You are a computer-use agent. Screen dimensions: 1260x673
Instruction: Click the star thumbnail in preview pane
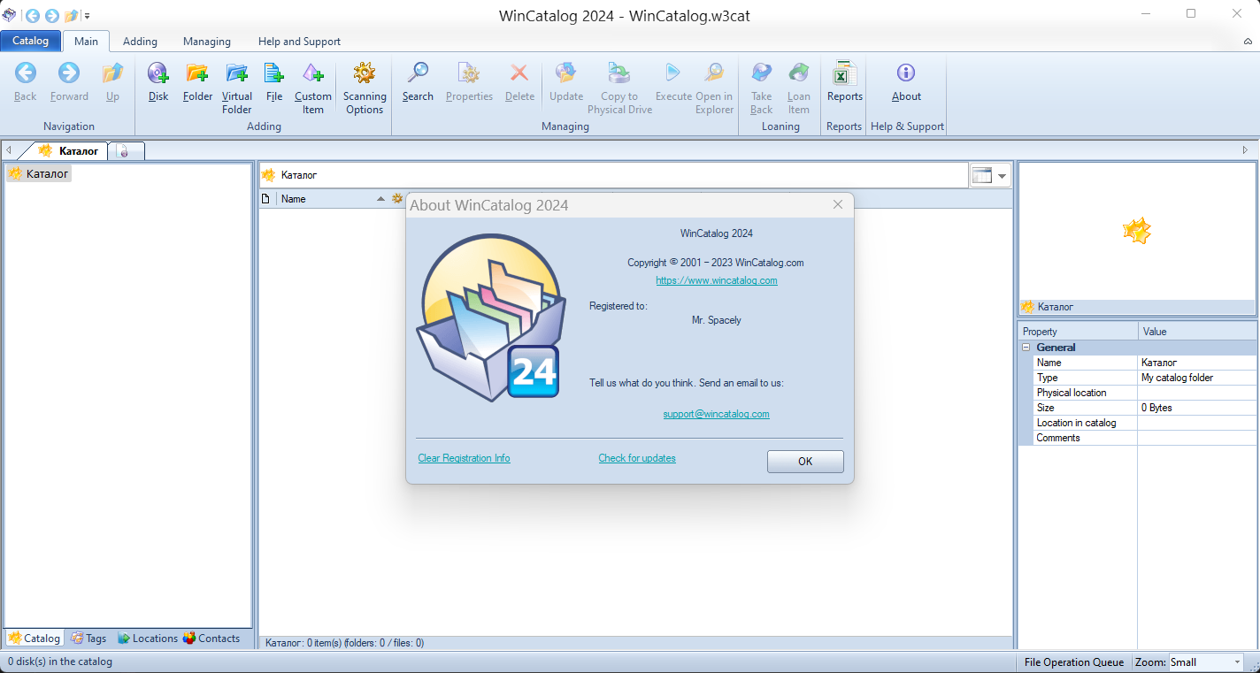tap(1137, 232)
